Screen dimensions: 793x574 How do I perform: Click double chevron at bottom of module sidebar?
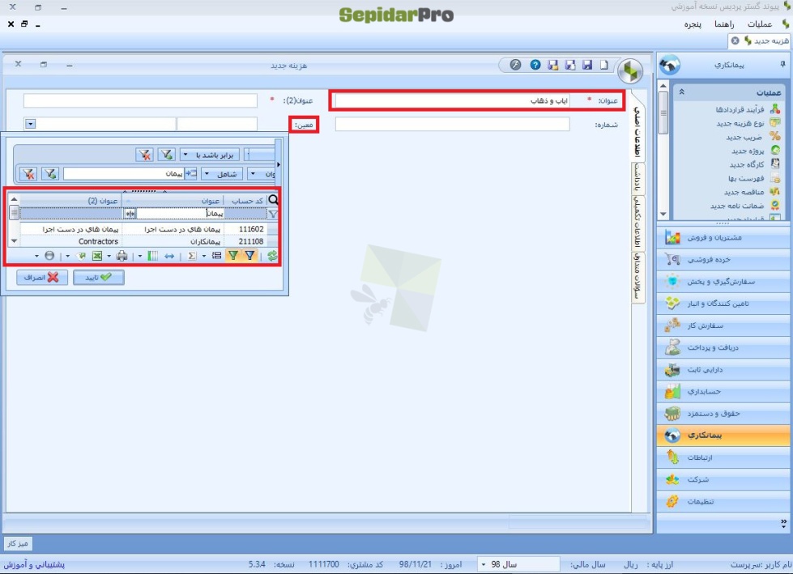pyautogui.click(x=783, y=523)
